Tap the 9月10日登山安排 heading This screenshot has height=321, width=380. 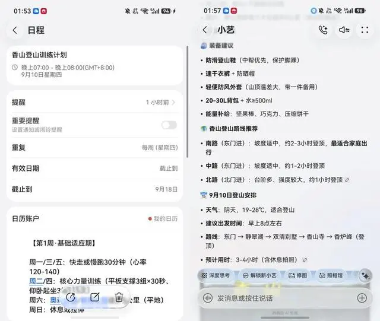coord(233,195)
